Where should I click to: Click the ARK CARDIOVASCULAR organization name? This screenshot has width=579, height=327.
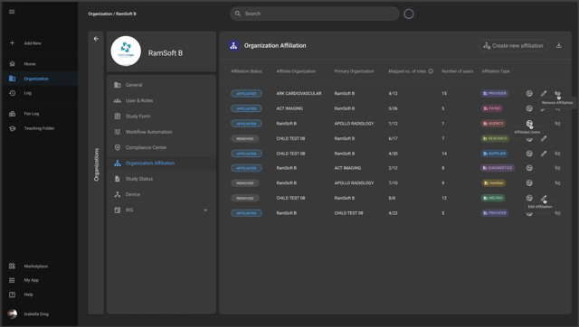[299, 93]
